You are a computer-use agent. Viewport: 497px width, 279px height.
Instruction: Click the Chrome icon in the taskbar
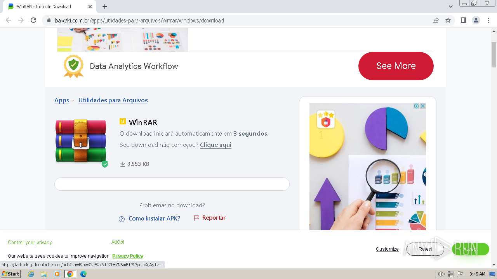[x=70, y=274]
